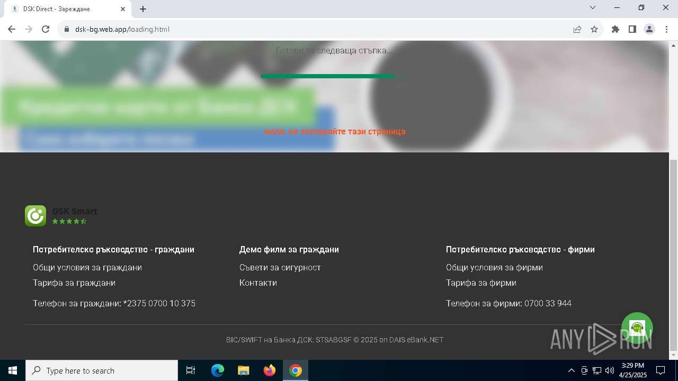Open Chrome three-dot menu
The image size is (678, 381).
[x=666, y=29]
